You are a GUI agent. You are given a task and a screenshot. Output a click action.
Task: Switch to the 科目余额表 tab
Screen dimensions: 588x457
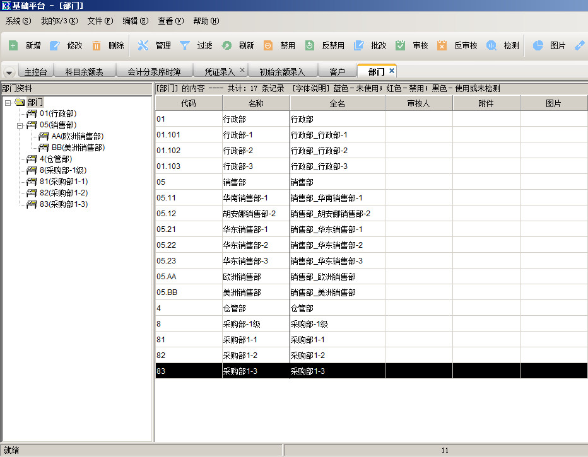(x=84, y=72)
